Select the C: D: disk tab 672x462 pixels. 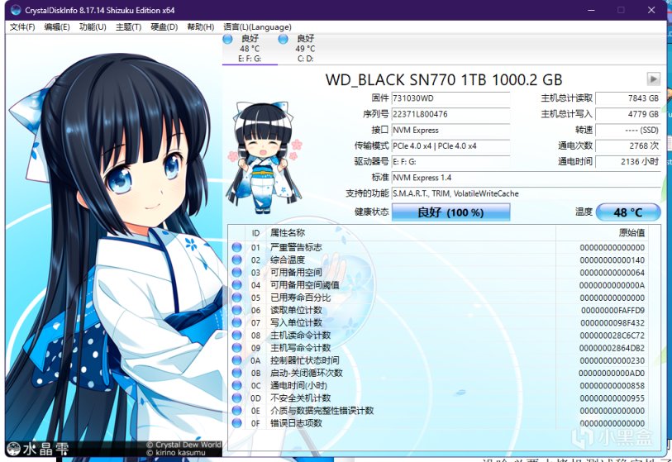[305, 49]
